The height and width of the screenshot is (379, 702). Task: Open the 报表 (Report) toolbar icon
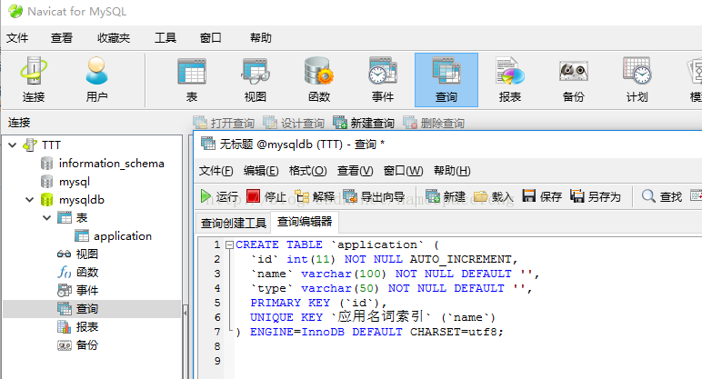pos(510,80)
